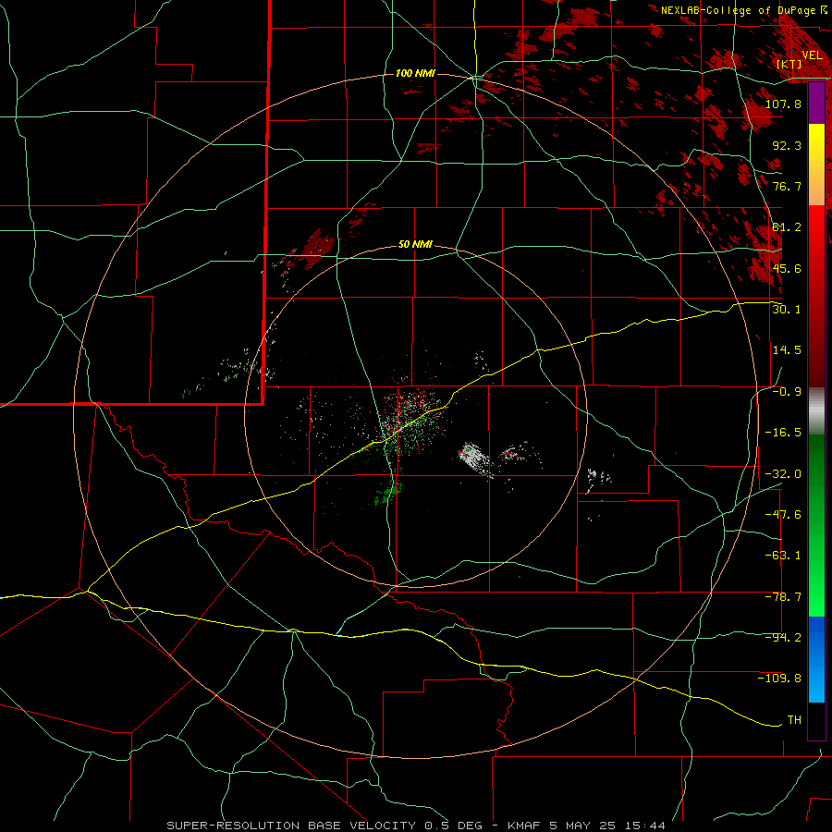Pick the blue segment of the color bar
This screenshot has height=832, width=832.
tap(816, 659)
